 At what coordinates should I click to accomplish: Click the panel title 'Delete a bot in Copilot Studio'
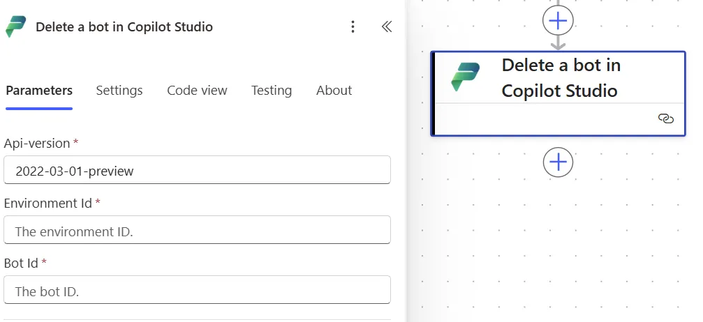(x=124, y=27)
